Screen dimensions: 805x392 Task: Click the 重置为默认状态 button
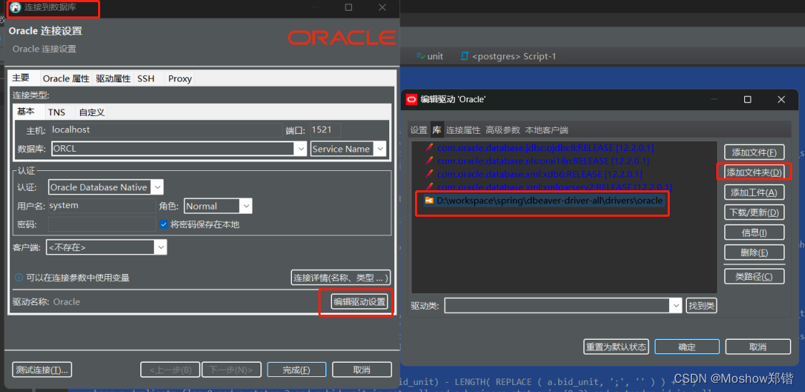[616, 346]
